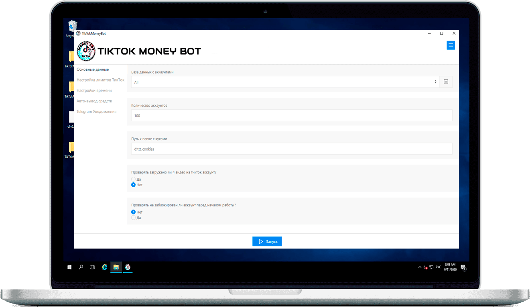Switch input language РУС indicator
The image size is (530, 308).
click(439, 267)
